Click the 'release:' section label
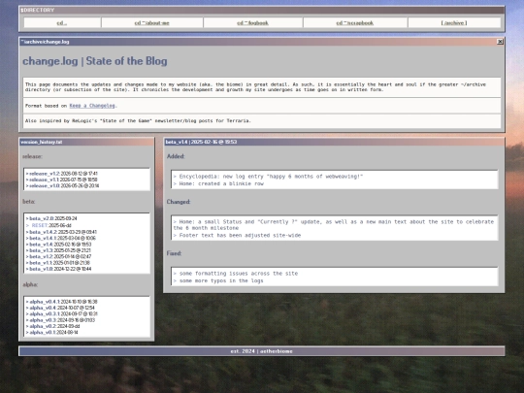 (32, 156)
